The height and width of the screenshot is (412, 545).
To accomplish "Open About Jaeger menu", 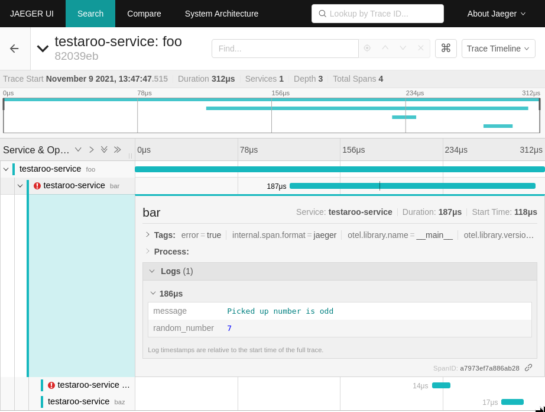I will click(496, 14).
